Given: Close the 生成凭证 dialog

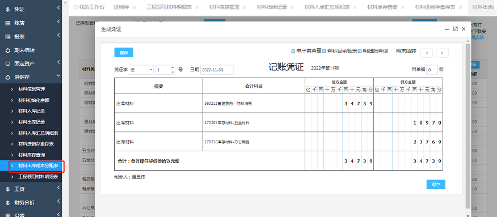Looking at the screenshot, I should (464, 29).
